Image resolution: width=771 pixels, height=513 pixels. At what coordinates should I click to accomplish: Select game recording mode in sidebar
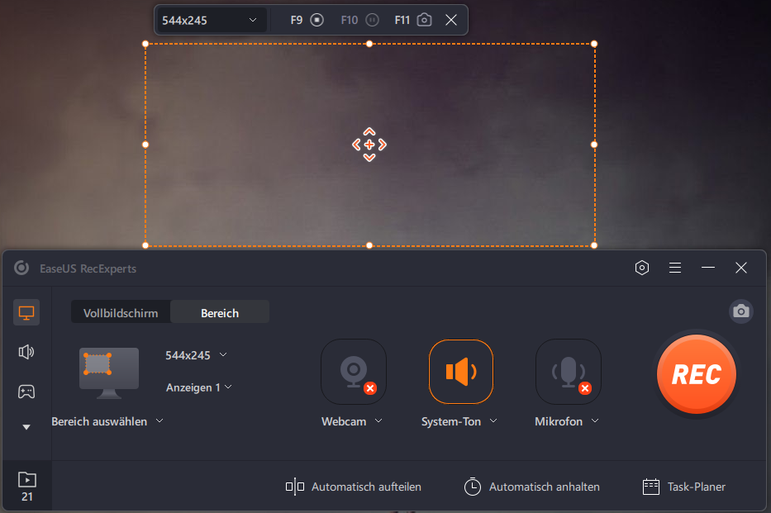point(26,392)
